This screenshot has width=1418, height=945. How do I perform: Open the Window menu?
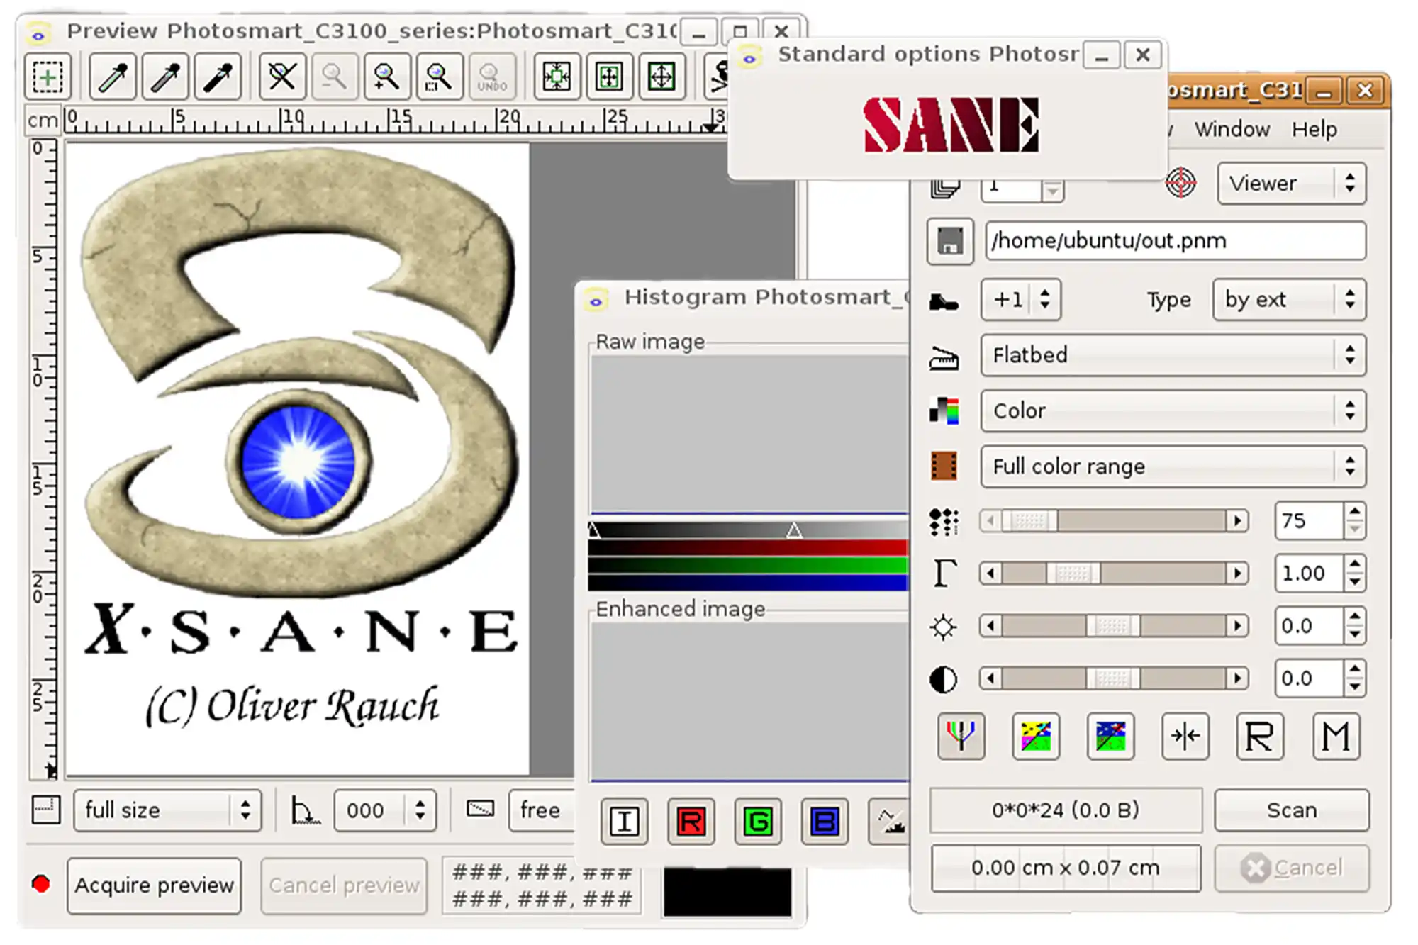[x=1232, y=130]
